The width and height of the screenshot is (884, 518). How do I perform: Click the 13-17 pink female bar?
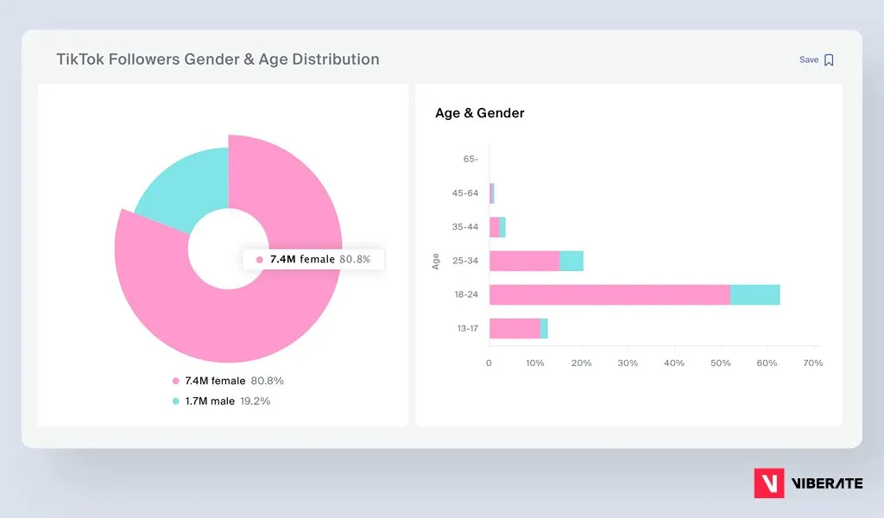click(x=515, y=329)
